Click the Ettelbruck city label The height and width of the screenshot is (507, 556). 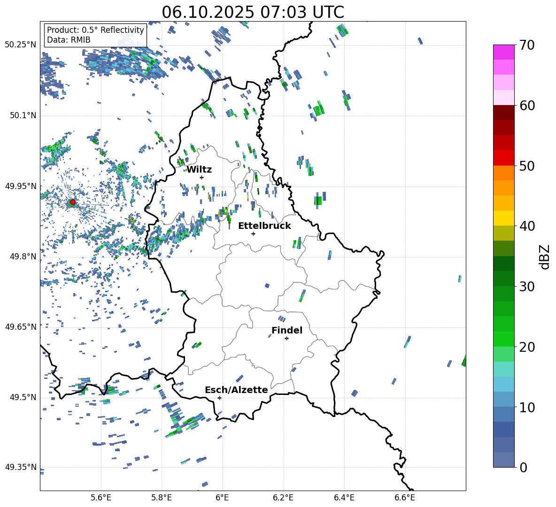[x=264, y=226]
